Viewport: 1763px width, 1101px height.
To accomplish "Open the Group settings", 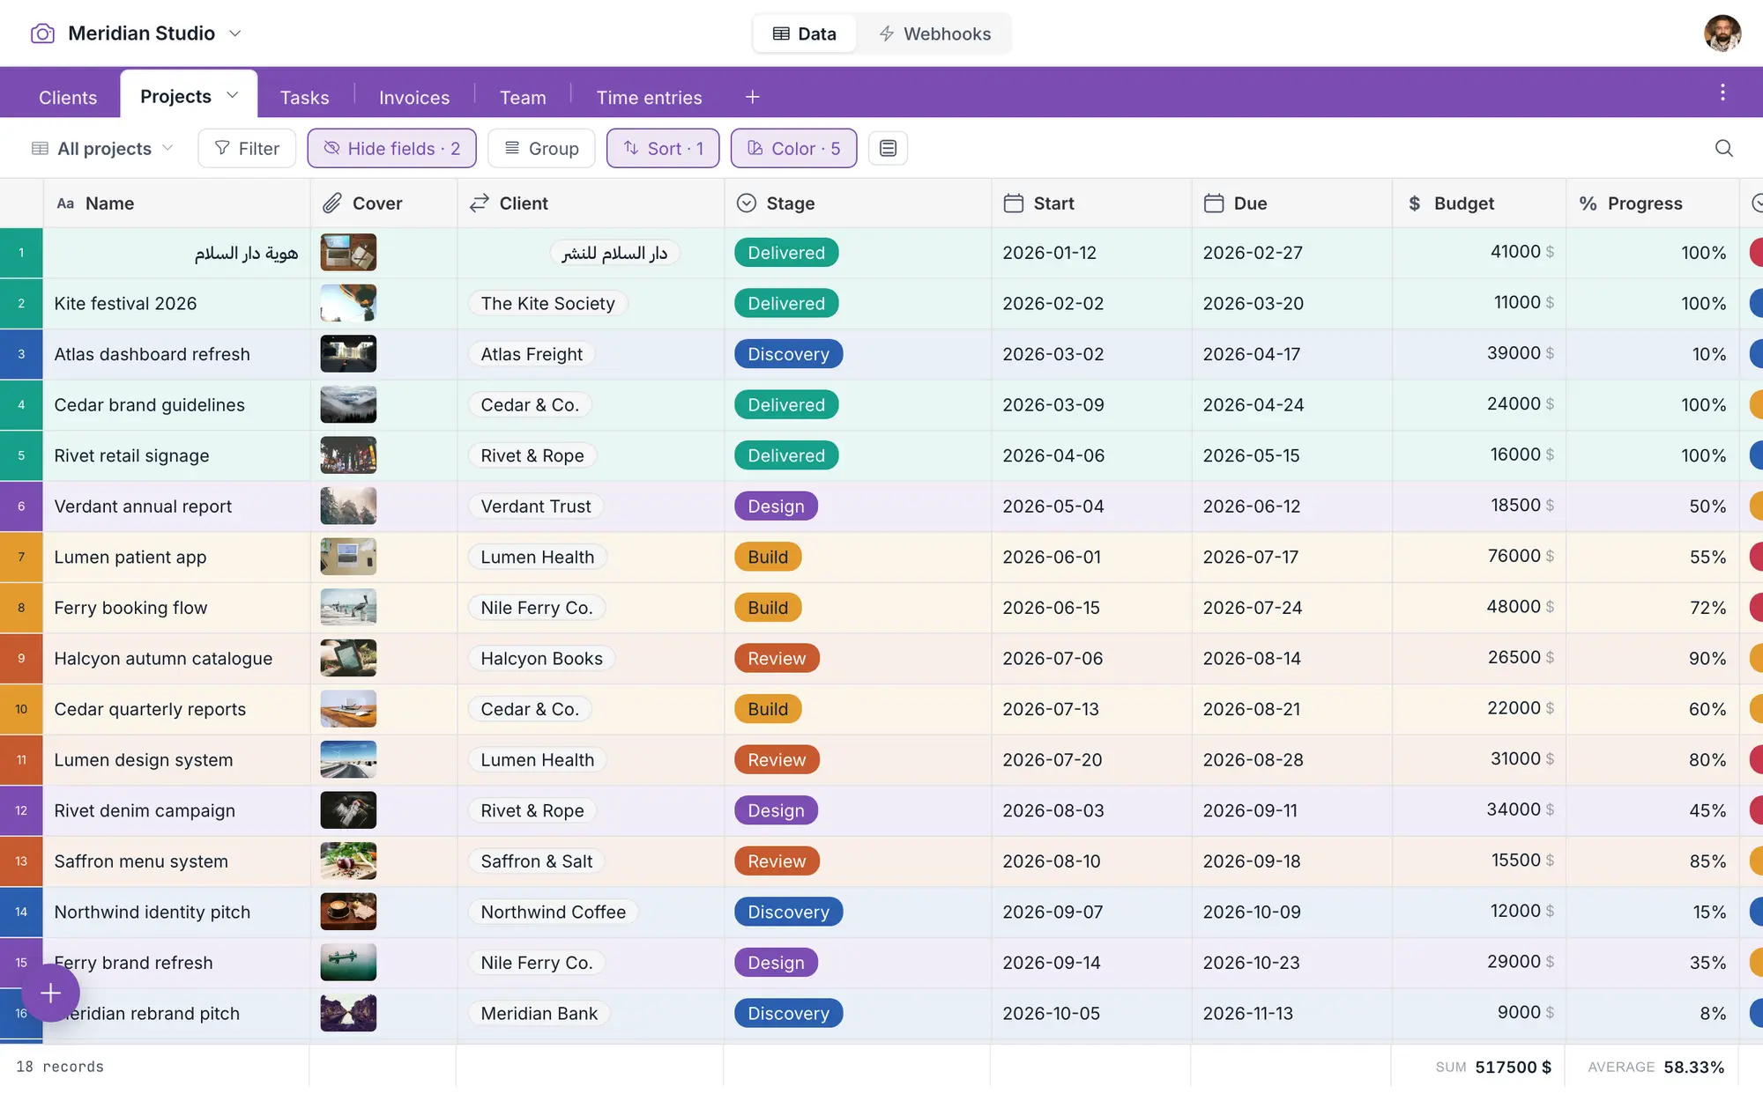I will pyautogui.click(x=541, y=148).
